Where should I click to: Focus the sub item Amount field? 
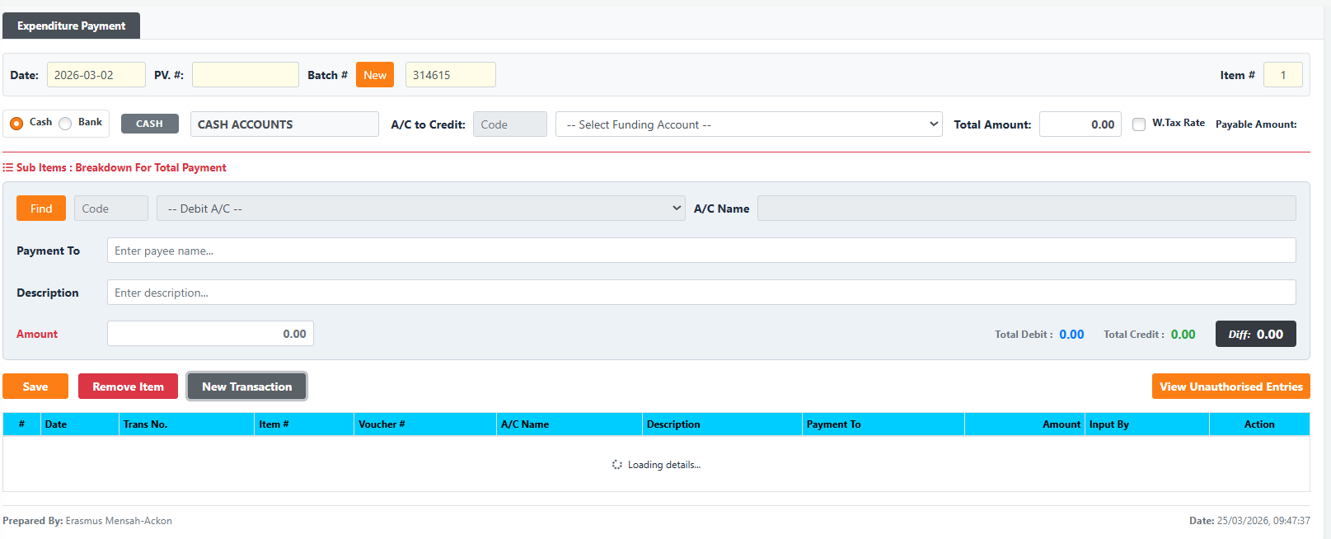[210, 334]
